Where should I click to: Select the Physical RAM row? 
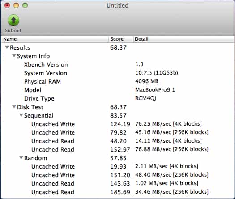(x=117, y=81)
